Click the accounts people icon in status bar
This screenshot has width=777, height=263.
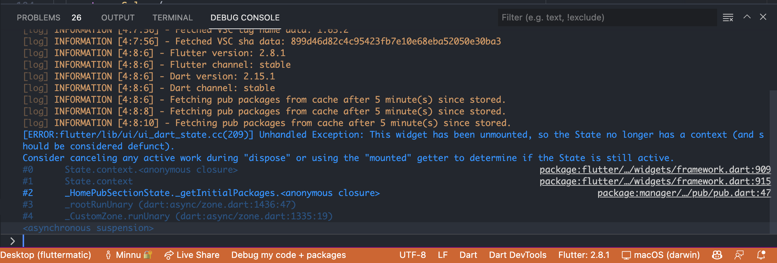click(x=717, y=255)
